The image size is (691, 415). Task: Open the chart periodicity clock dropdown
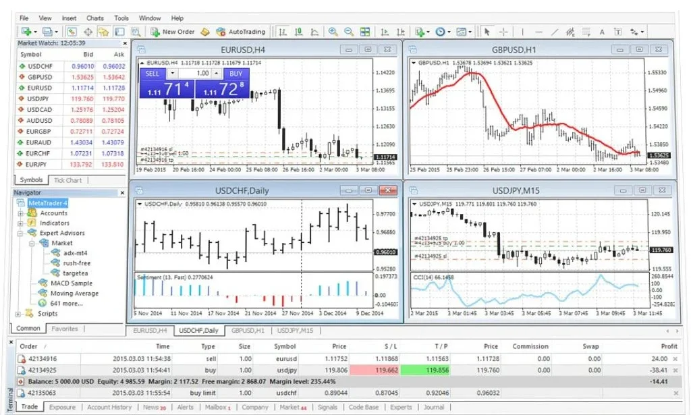point(443,32)
